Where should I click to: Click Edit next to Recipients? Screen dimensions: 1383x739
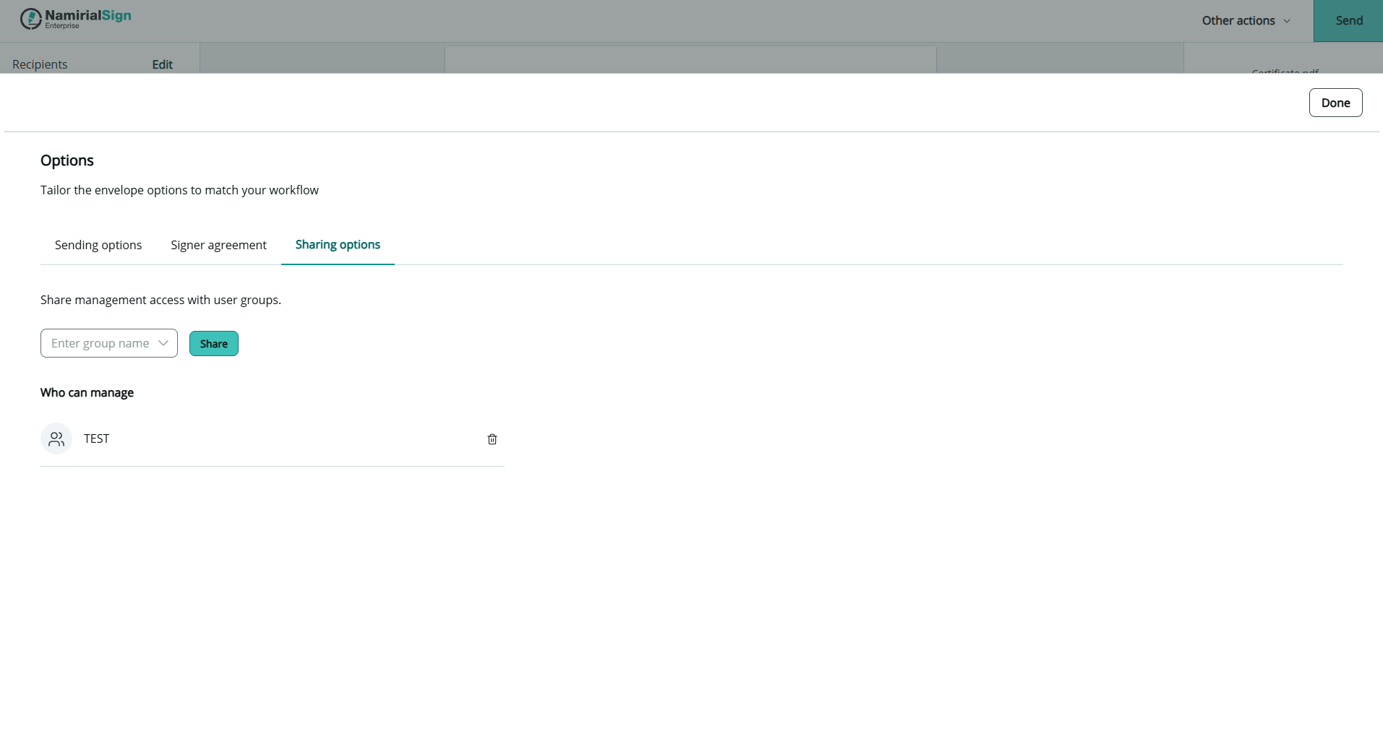pyautogui.click(x=162, y=64)
